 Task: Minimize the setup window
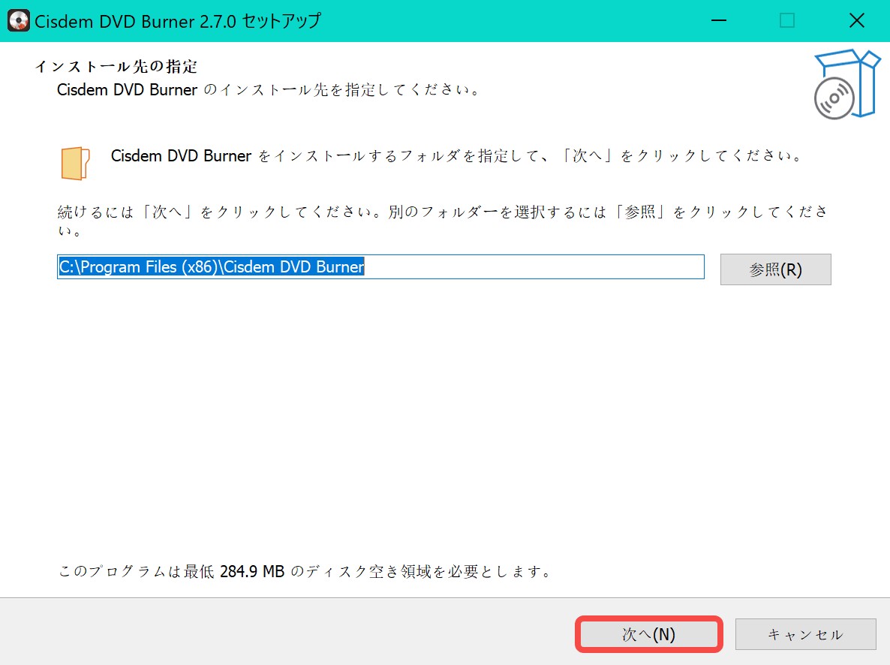coord(719,20)
